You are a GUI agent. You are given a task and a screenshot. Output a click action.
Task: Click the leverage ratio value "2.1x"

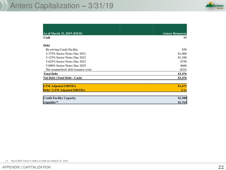point(184,90)
